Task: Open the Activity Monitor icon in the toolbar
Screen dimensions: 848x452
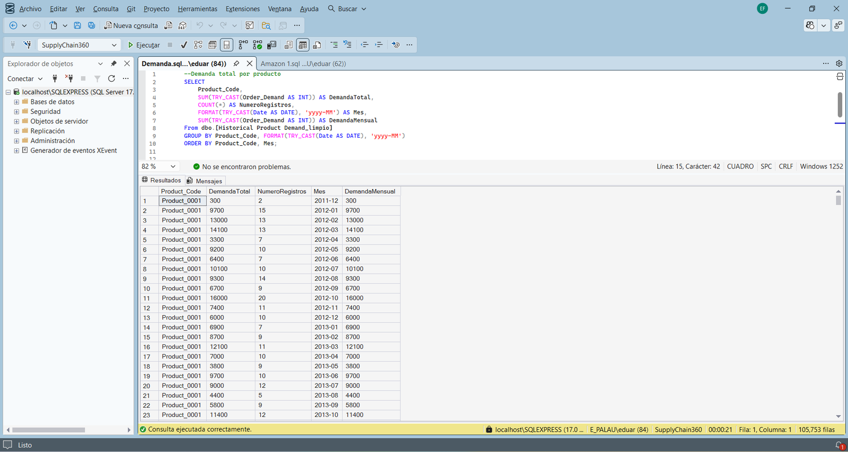Action: pos(250,25)
